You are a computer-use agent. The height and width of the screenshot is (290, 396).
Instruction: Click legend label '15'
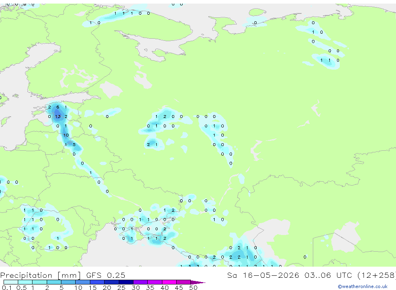(93, 288)
